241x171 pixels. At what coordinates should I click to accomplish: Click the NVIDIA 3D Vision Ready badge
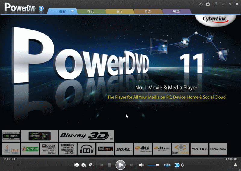[39, 136]
